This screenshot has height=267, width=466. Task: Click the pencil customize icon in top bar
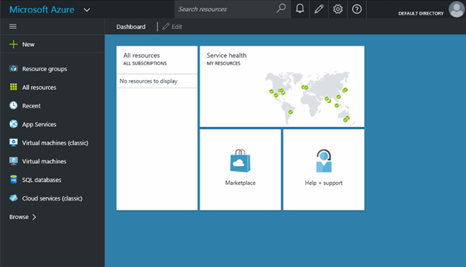(319, 9)
